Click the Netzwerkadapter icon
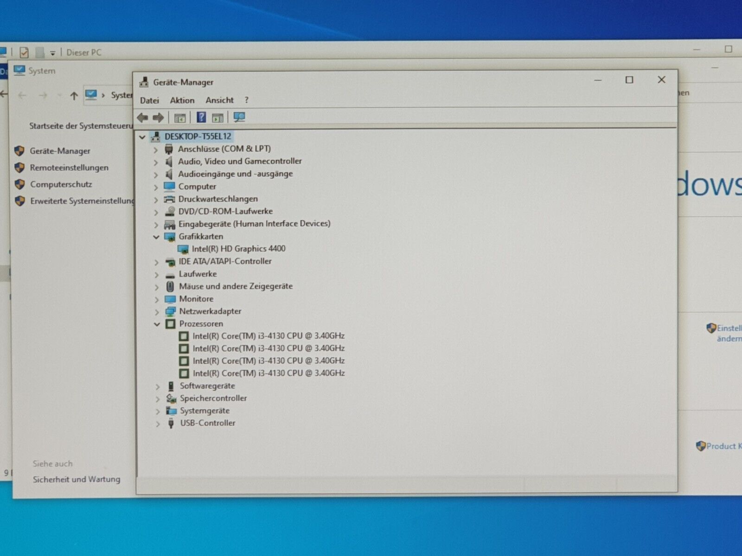 click(x=171, y=311)
